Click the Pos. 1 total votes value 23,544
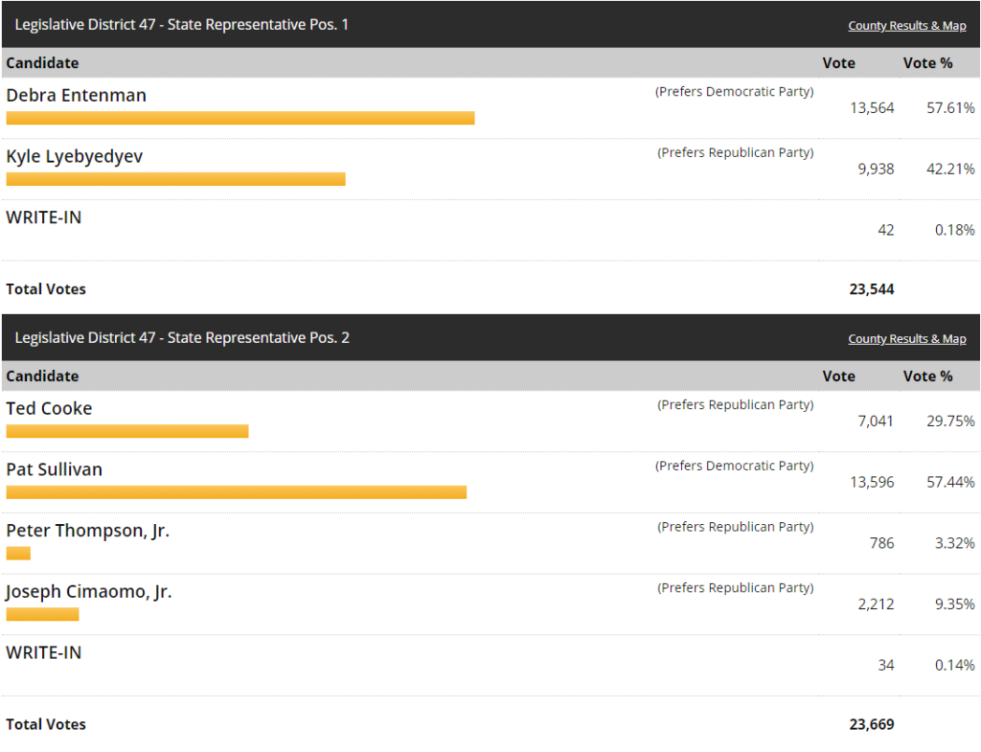This screenshot has height=752, width=981. (871, 289)
